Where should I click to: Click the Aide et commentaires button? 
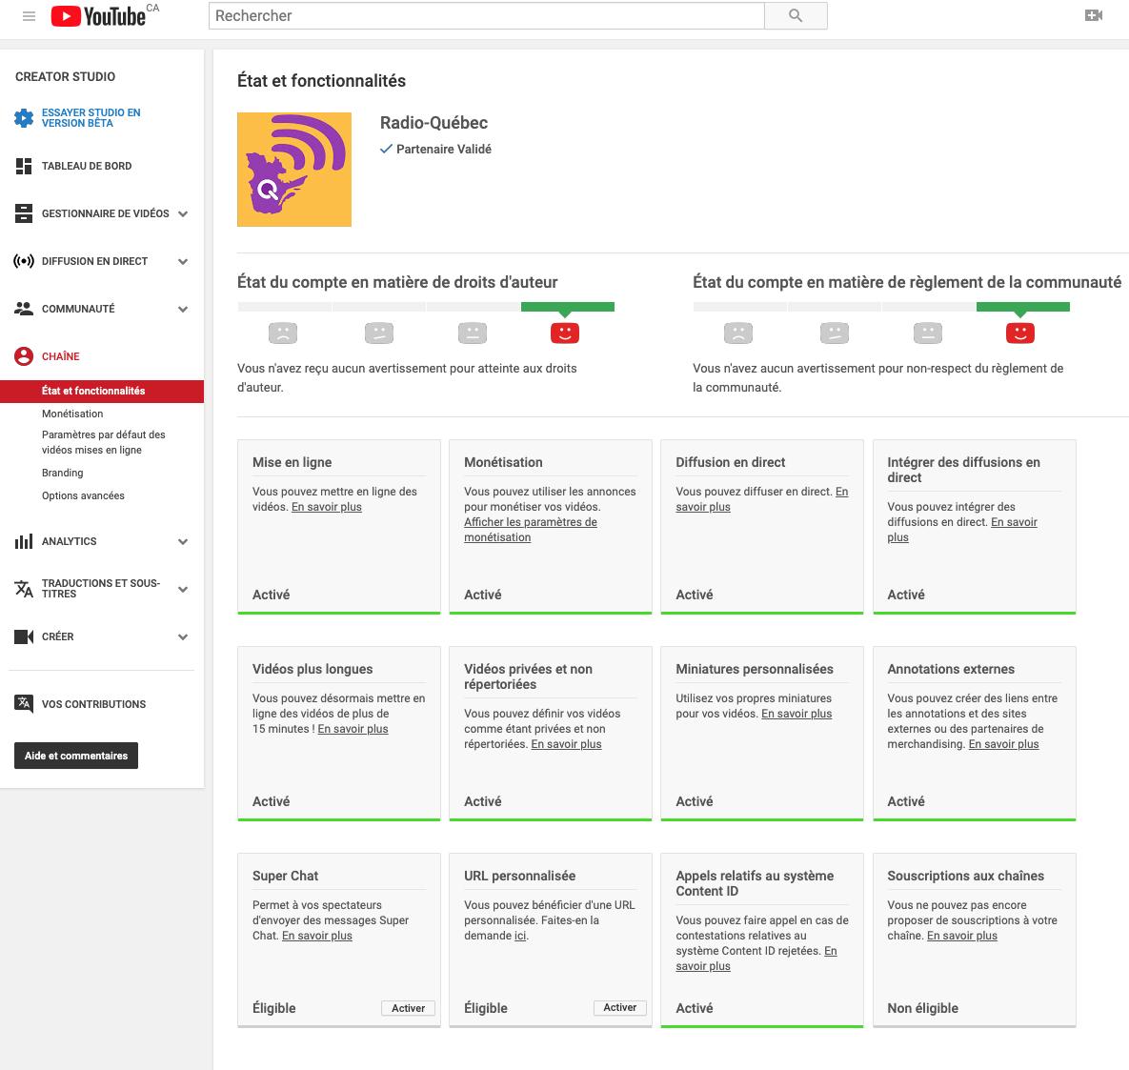[76, 756]
